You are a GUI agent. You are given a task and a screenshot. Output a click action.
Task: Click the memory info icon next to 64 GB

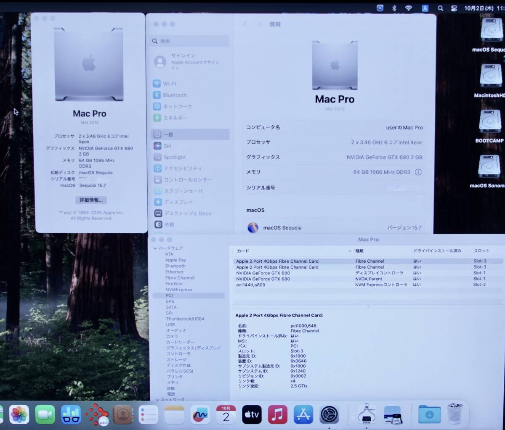point(418,172)
